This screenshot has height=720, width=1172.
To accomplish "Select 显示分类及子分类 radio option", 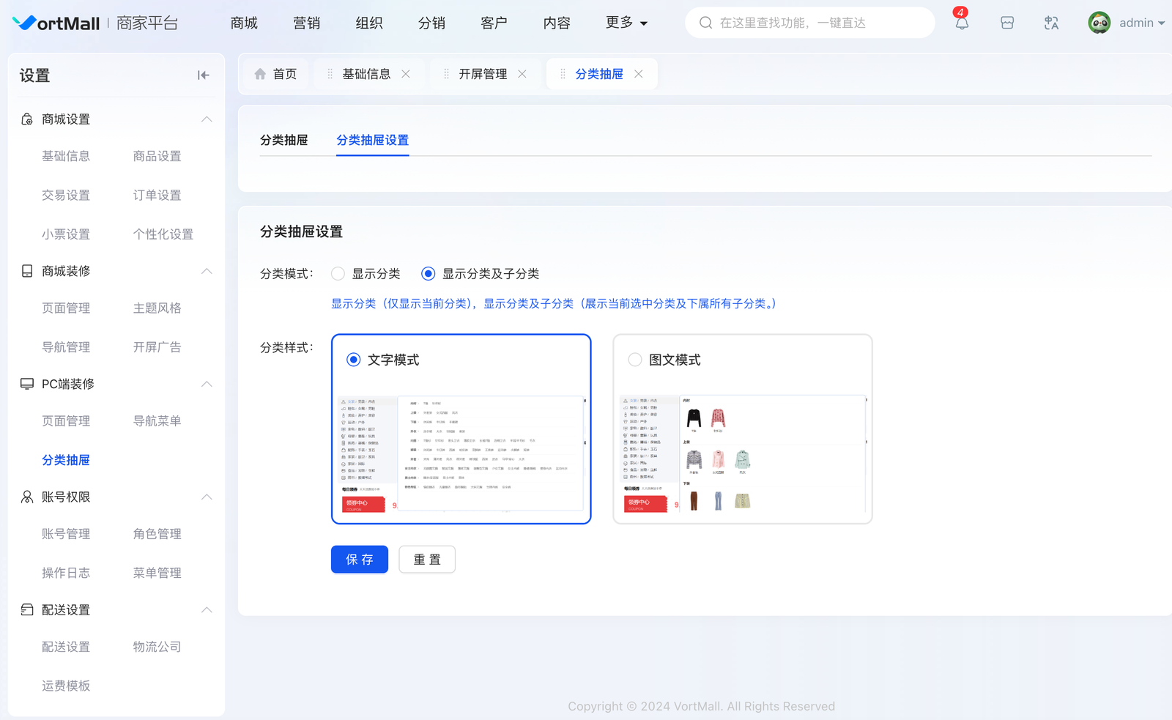I will pyautogui.click(x=429, y=274).
